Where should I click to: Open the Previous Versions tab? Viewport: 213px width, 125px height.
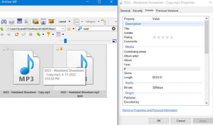167,11
